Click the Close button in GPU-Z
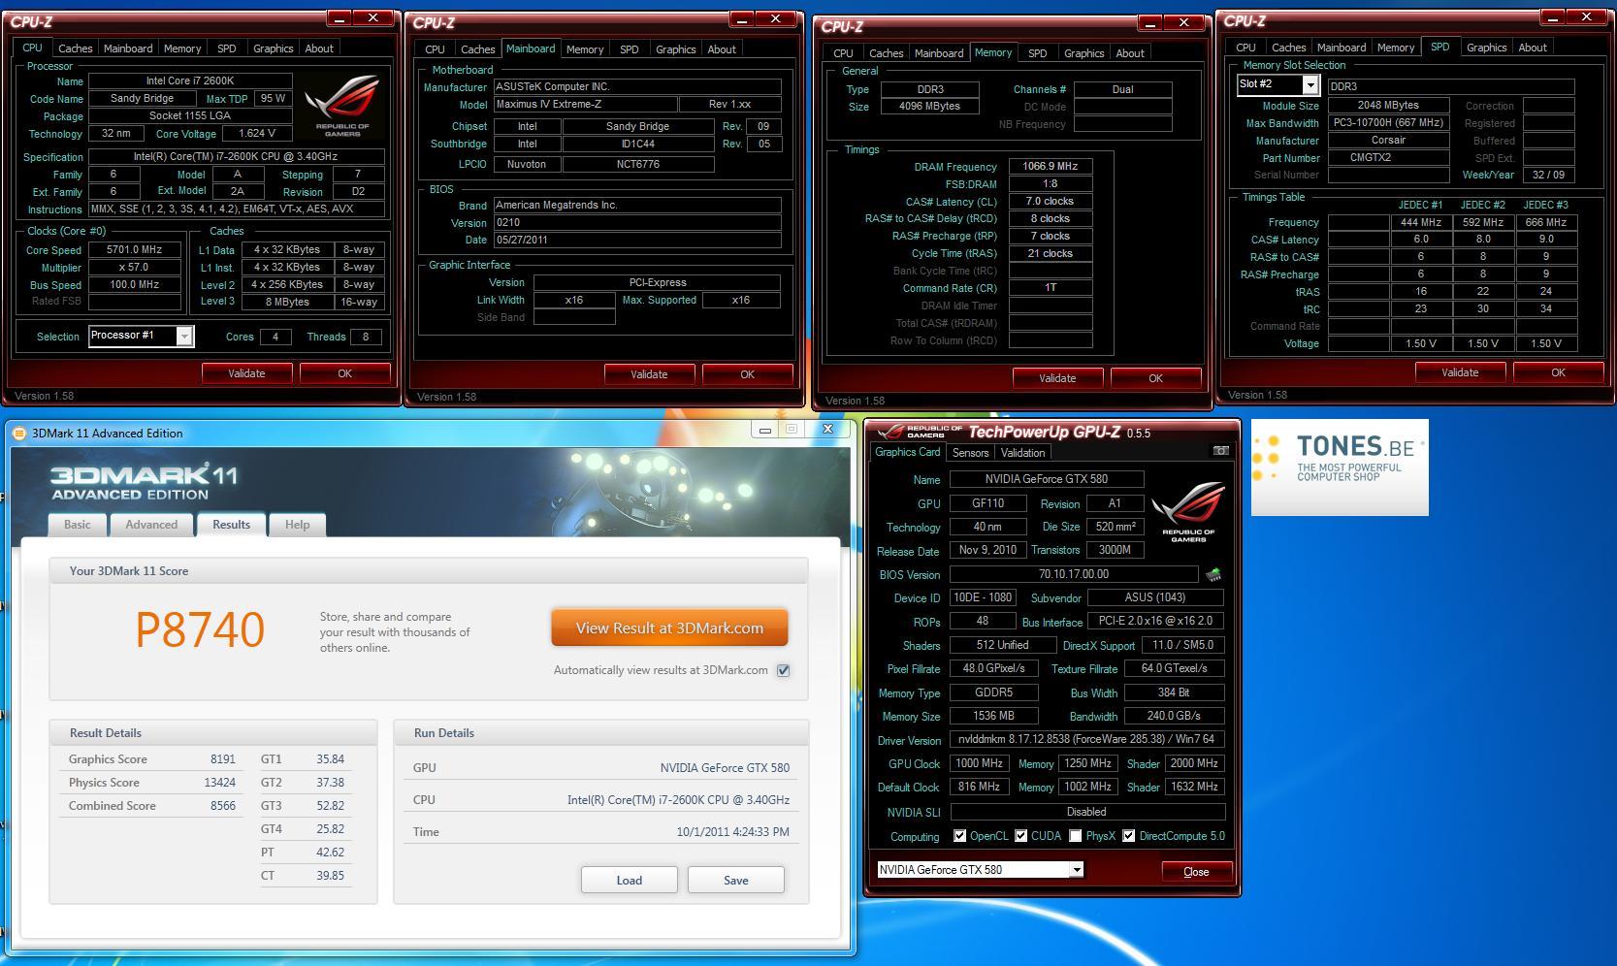Viewport: 1617px width, 966px height. [1196, 871]
